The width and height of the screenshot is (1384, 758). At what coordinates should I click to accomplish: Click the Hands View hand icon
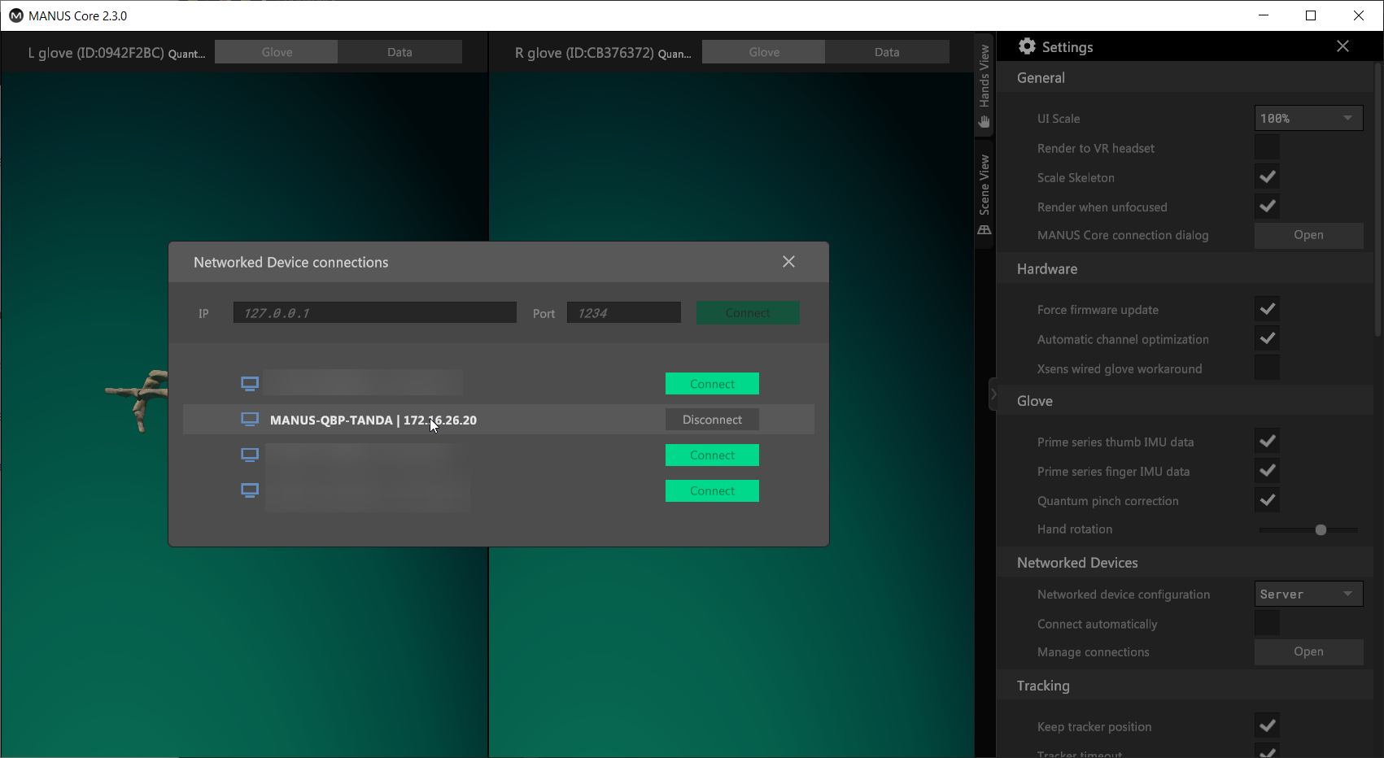985,122
